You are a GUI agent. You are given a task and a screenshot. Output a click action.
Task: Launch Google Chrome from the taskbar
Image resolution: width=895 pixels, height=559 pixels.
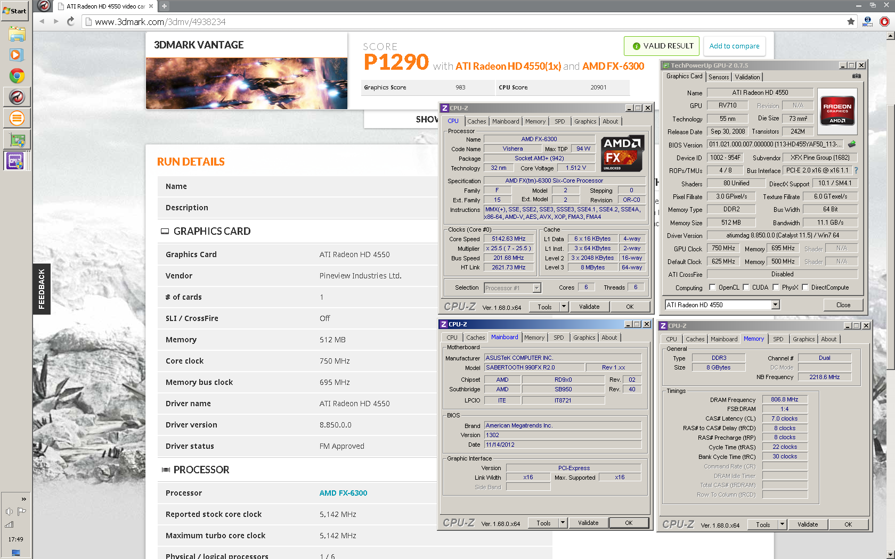(17, 76)
